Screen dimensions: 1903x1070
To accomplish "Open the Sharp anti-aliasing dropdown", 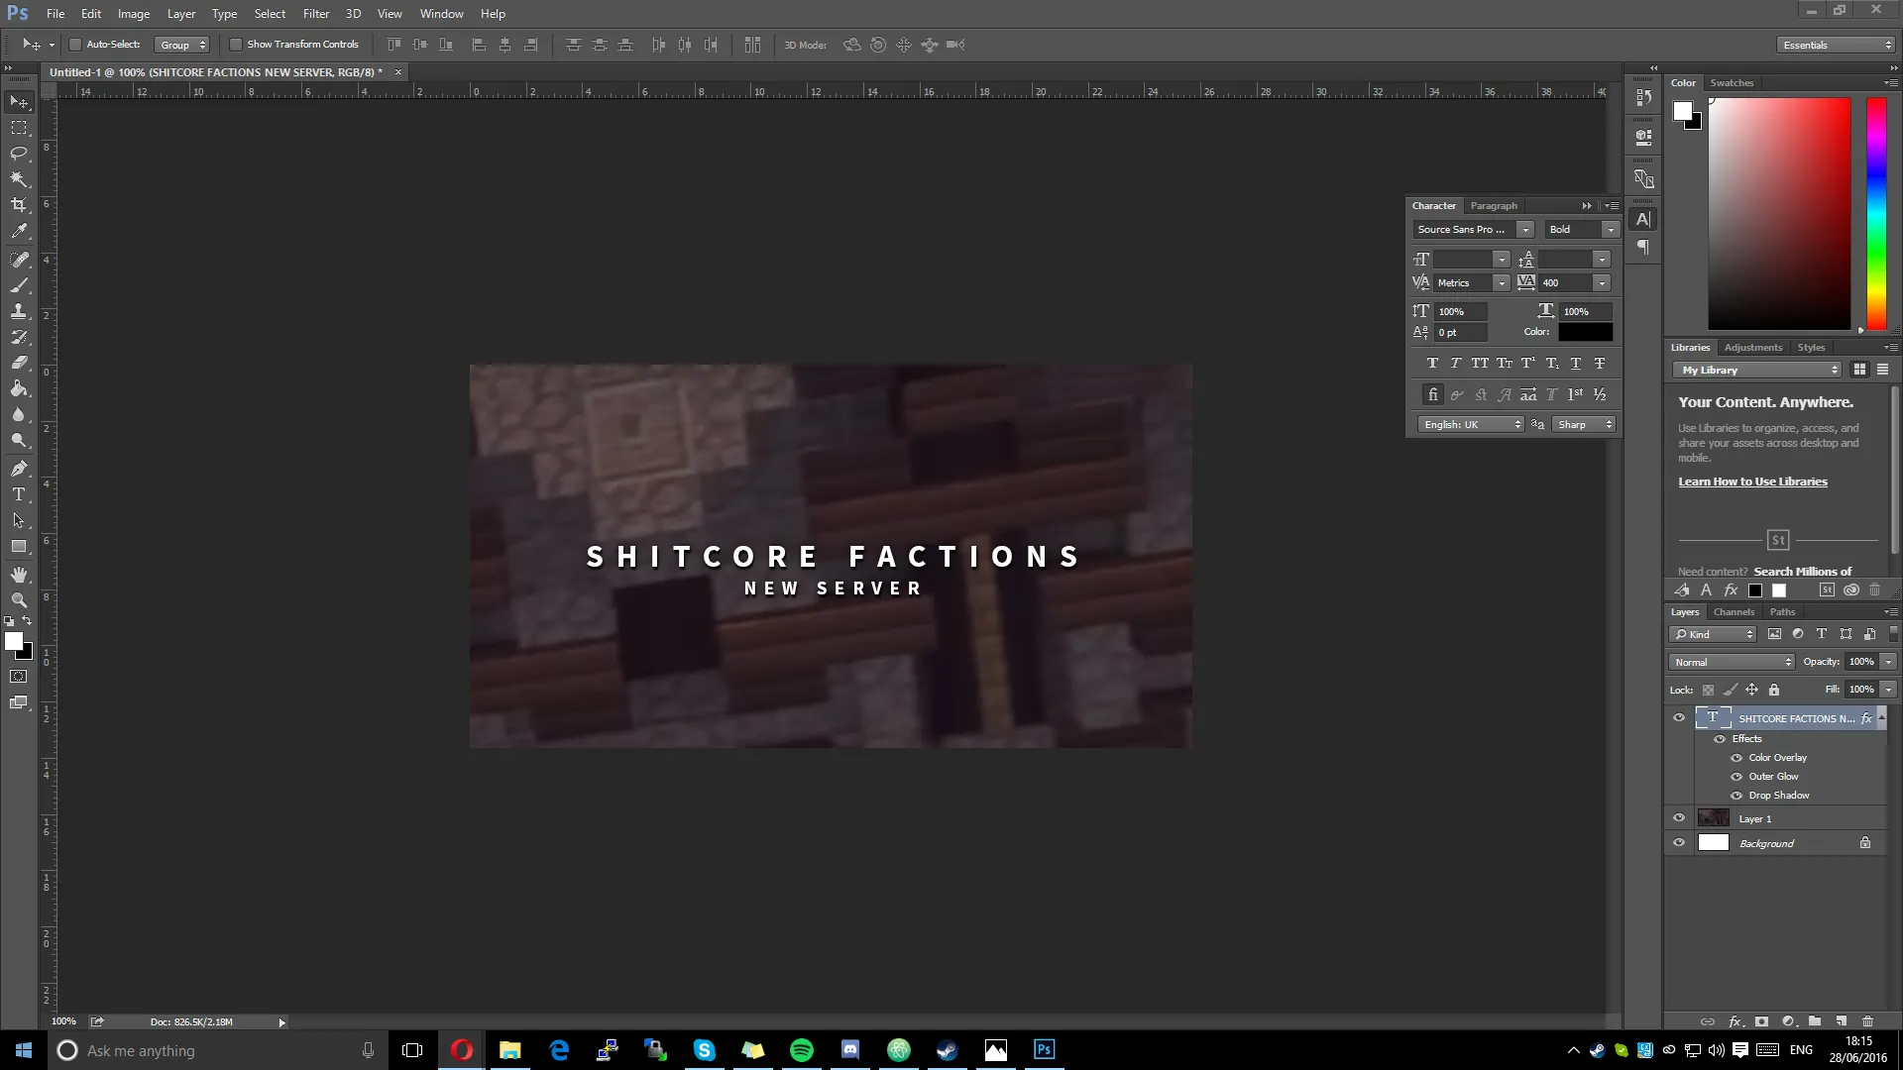I will coord(1584,425).
